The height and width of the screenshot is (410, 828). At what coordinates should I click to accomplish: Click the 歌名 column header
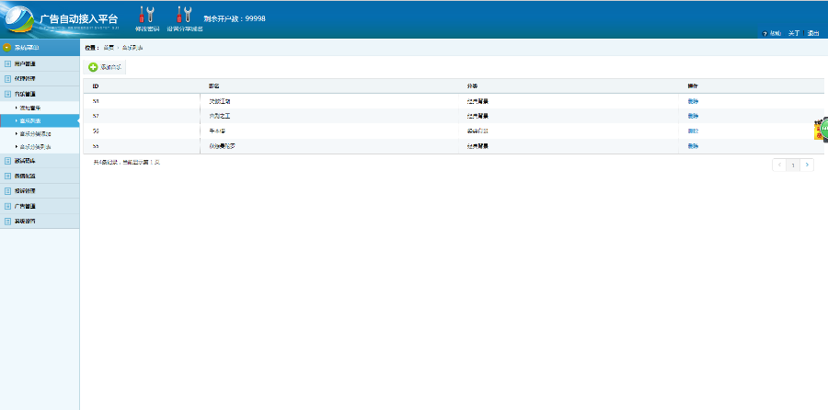pyautogui.click(x=213, y=86)
